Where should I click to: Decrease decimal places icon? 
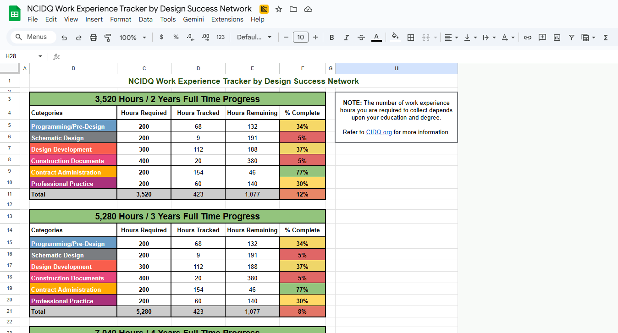190,37
